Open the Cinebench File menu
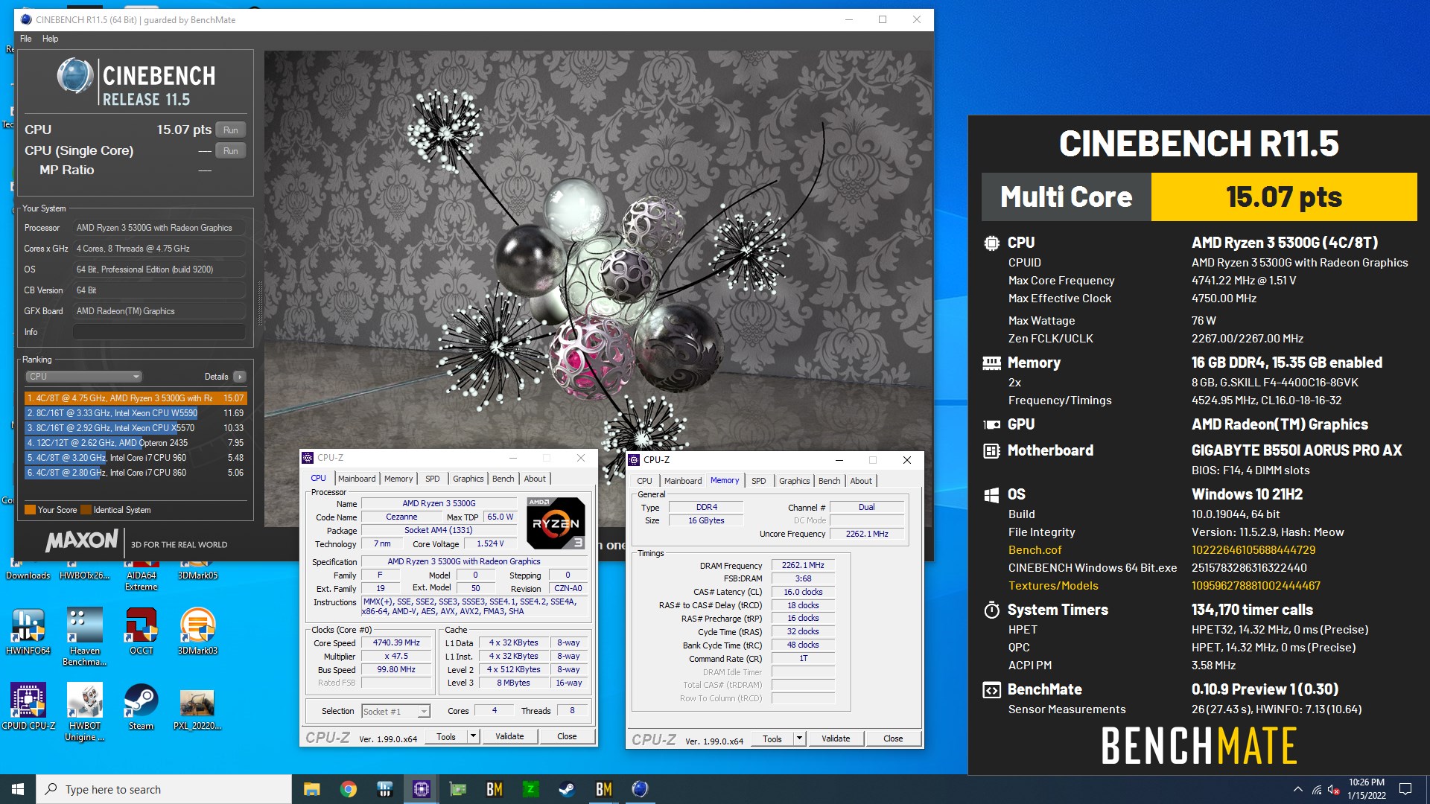The image size is (1430, 804). click(x=26, y=39)
